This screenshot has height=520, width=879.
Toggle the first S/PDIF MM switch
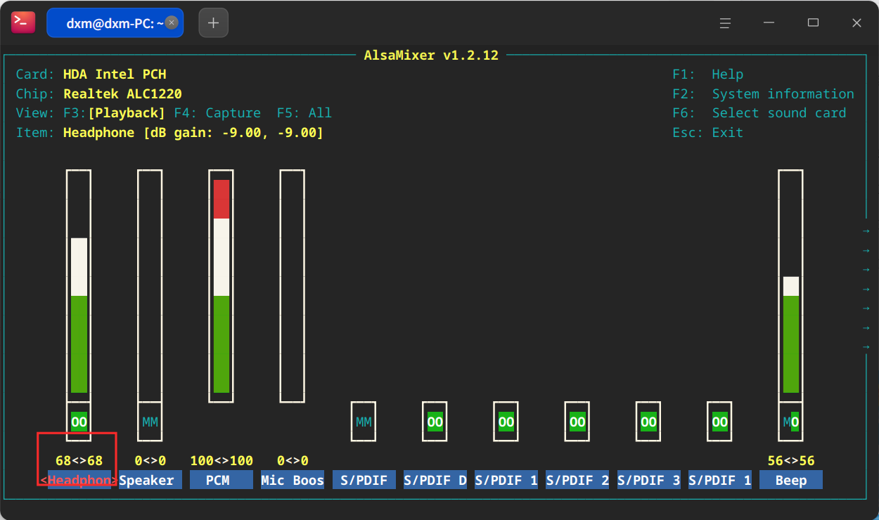364,422
